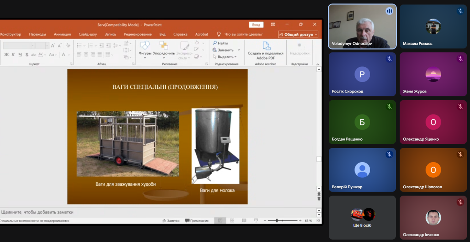Click Создать и поделиться Adobe PDF
This screenshot has width=470, height=242.
click(265, 51)
